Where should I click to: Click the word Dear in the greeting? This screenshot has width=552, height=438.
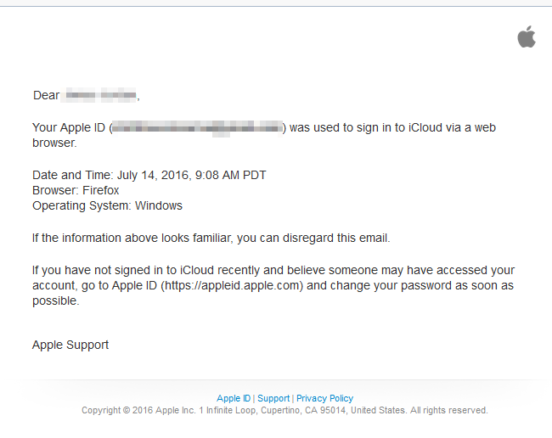tap(46, 95)
